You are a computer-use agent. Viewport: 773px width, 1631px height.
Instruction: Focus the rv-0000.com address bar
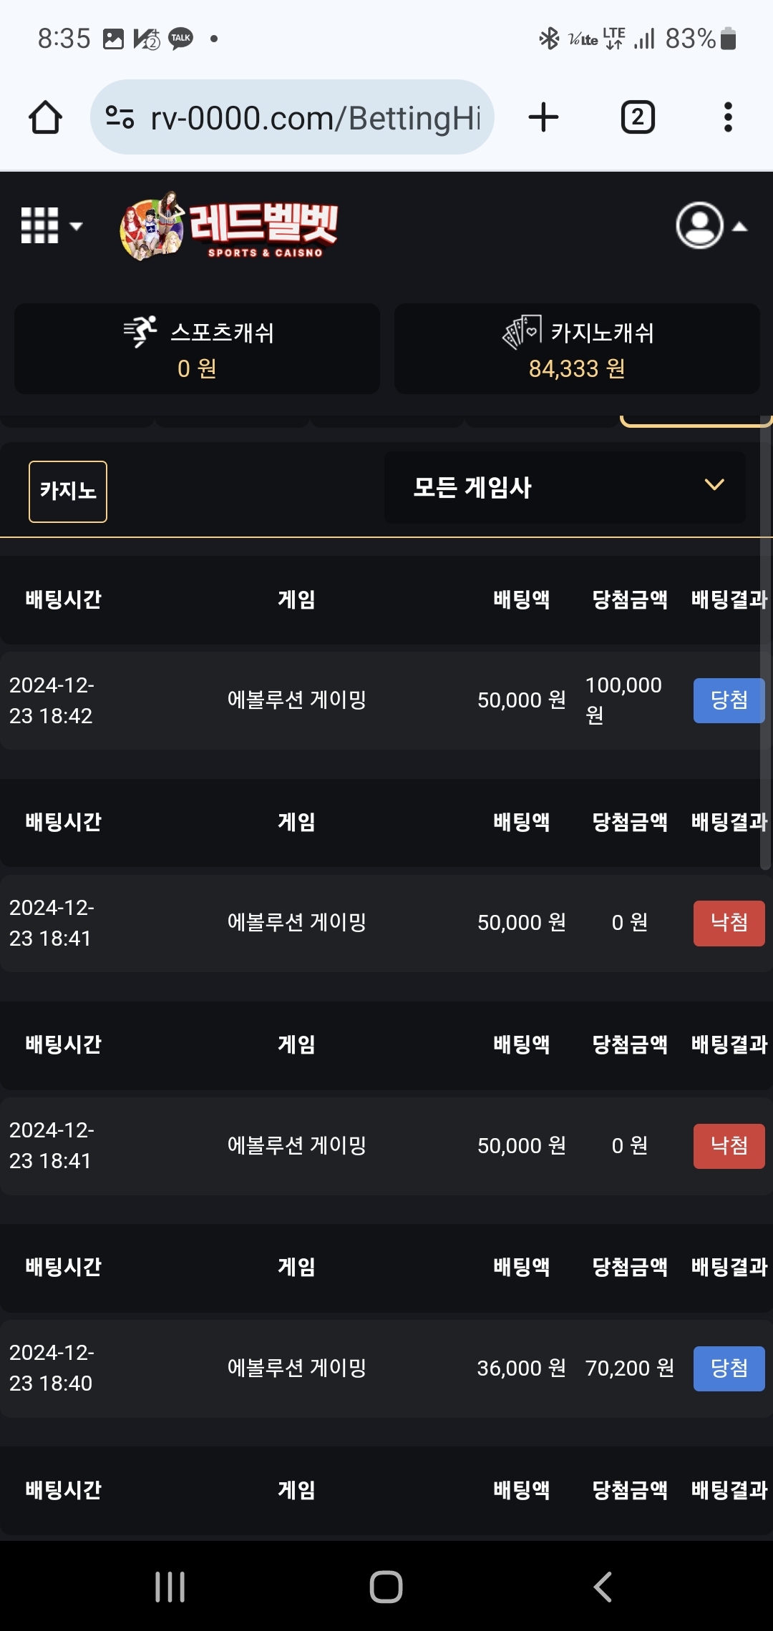click(315, 117)
